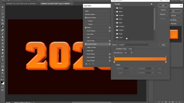Expand the Oranges gradient preset folder
Screen dimensions: 184x103
(115, 26)
